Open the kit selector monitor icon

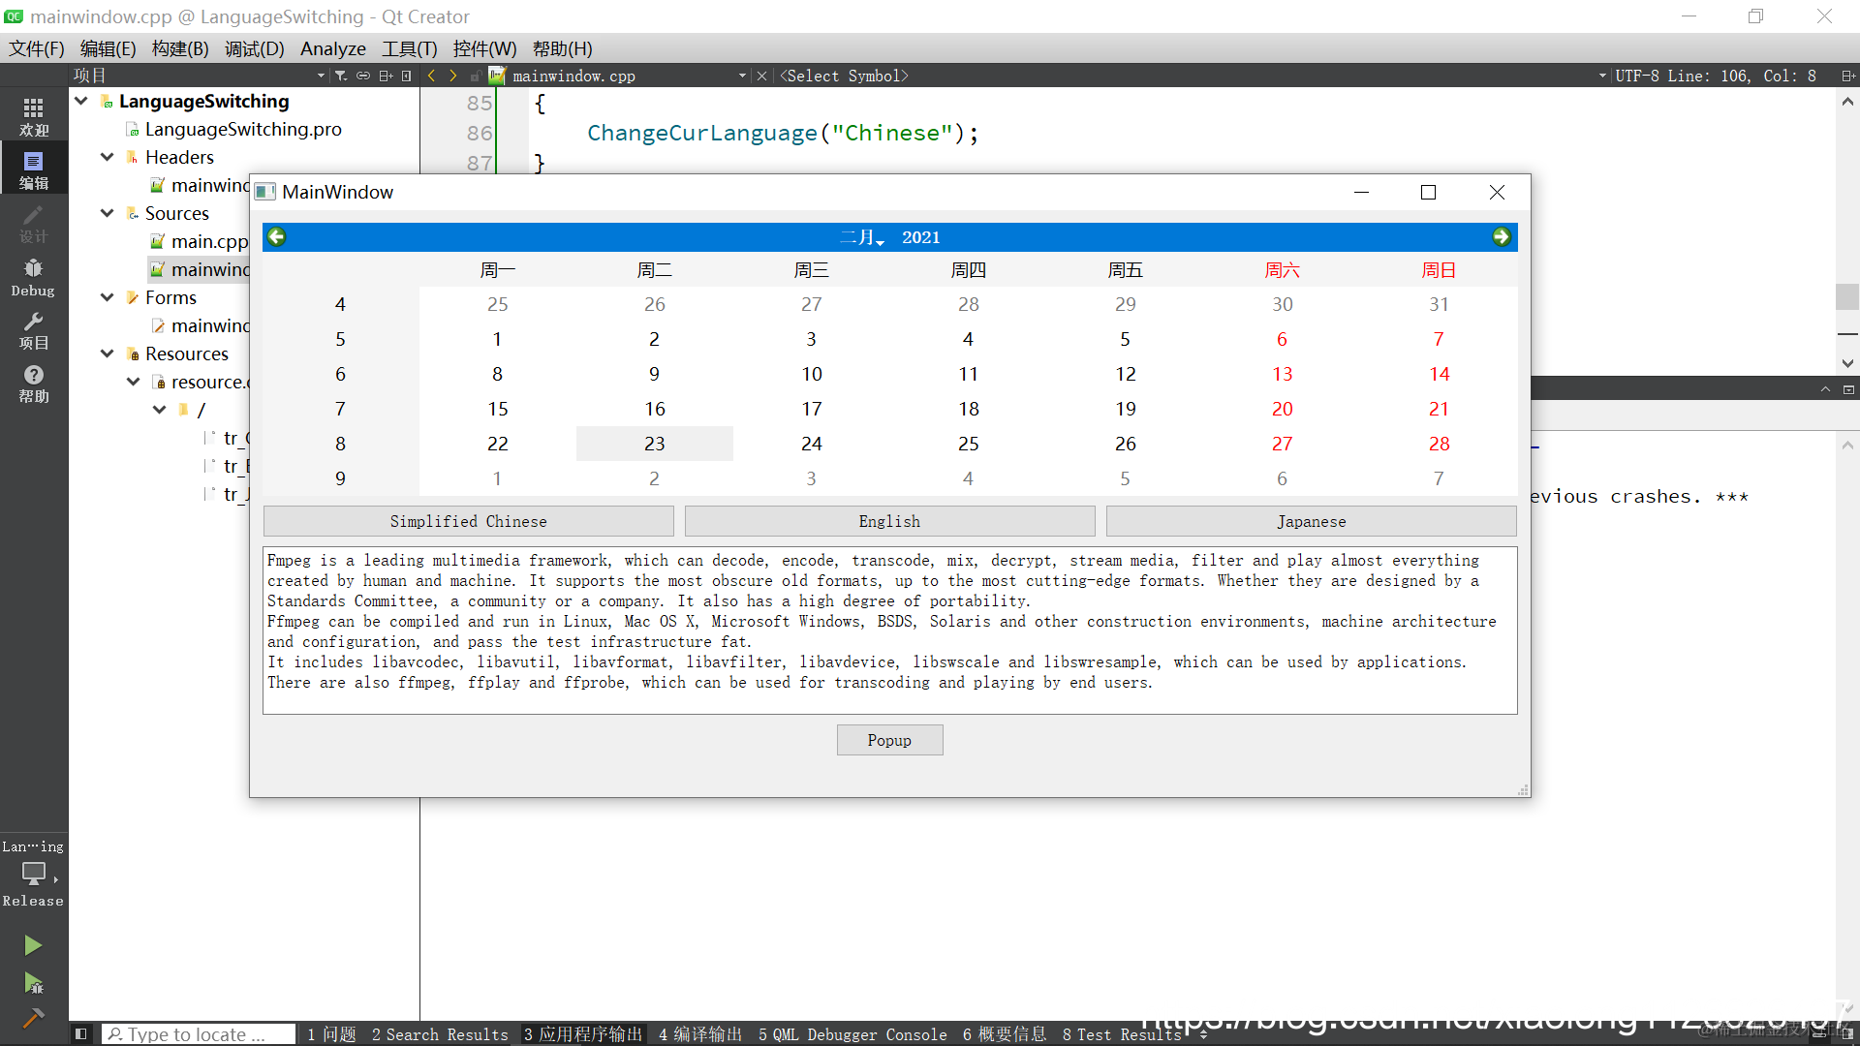[34, 874]
